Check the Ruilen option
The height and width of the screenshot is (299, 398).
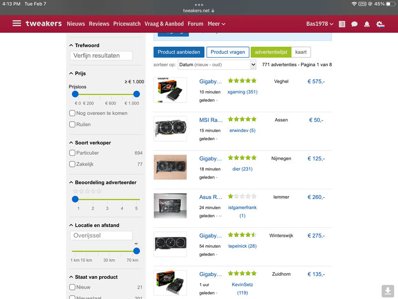click(x=72, y=124)
